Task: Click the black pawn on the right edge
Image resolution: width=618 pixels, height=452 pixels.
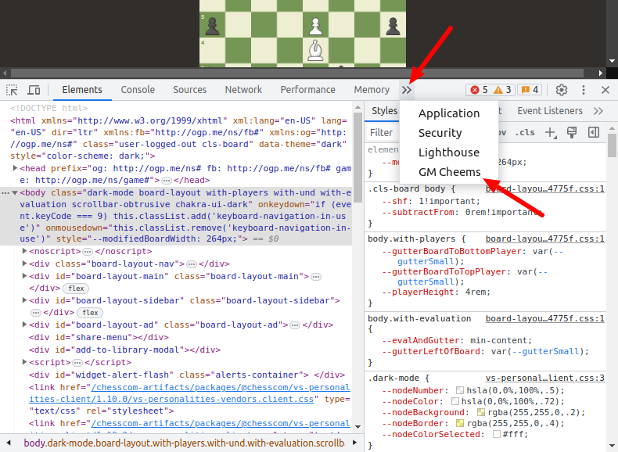Action: pyautogui.click(x=393, y=27)
